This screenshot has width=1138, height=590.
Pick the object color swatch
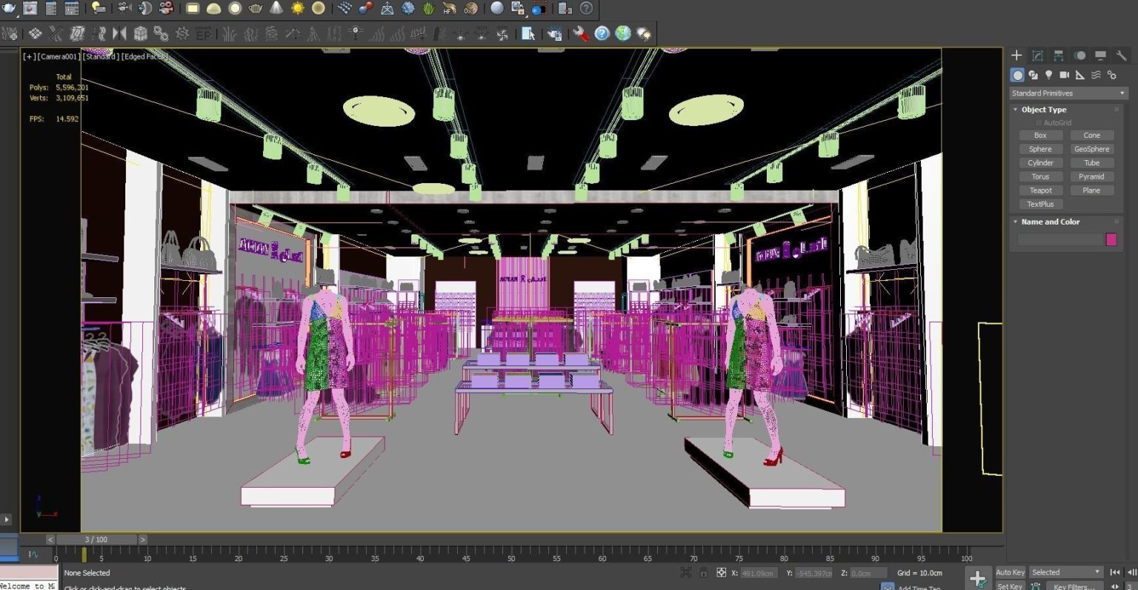coord(1111,239)
